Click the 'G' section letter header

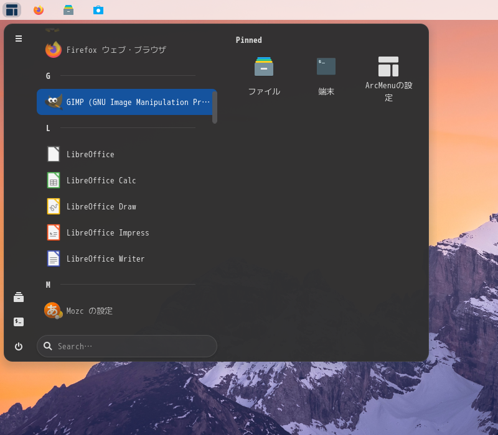click(x=48, y=76)
